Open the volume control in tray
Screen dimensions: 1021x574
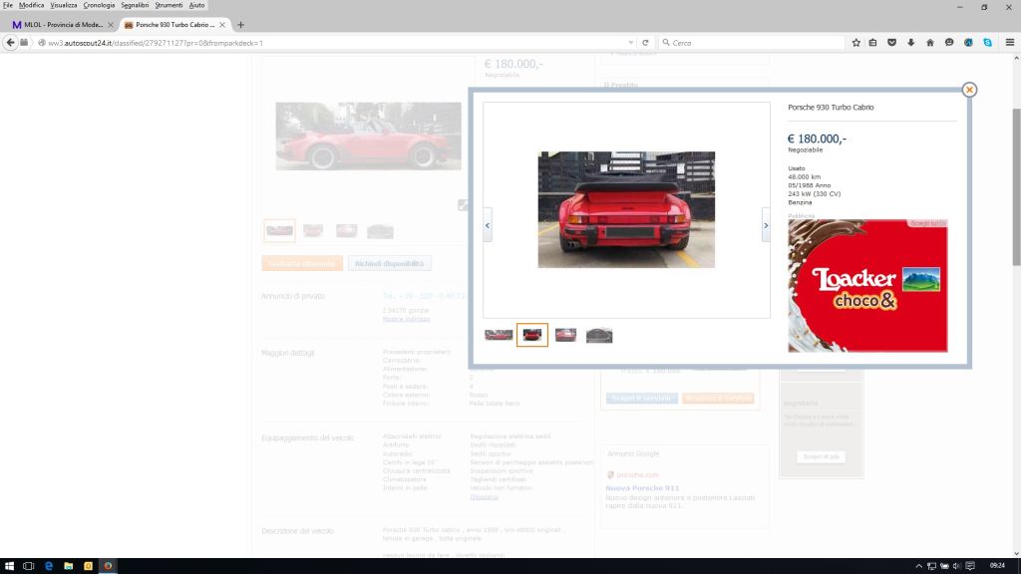[x=956, y=566]
